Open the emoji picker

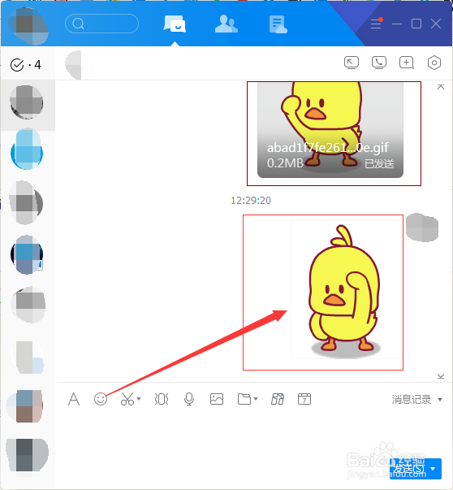click(101, 399)
